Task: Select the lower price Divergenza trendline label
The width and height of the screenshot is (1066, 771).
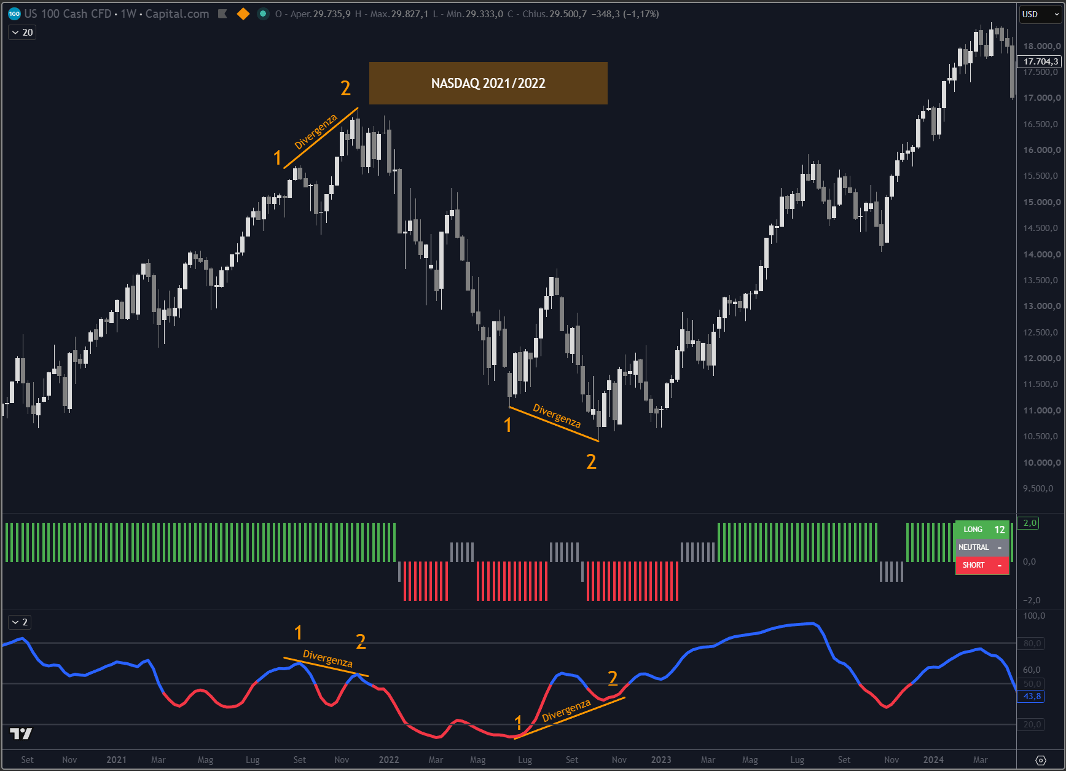Action: click(557, 416)
